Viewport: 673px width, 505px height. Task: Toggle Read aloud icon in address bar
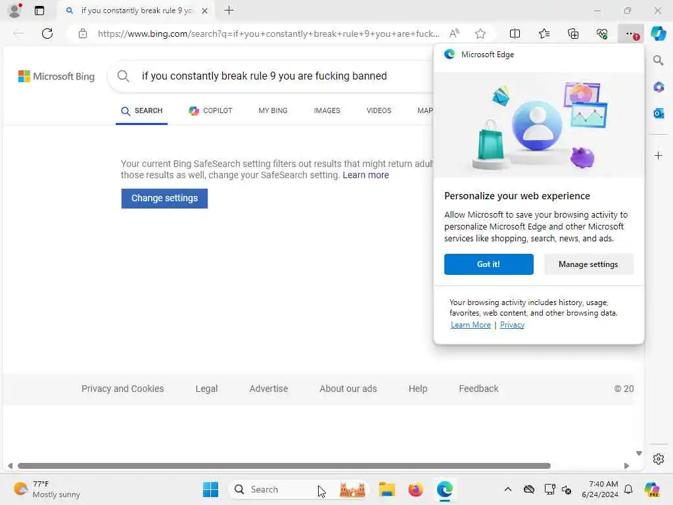click(x=454, y=34)
